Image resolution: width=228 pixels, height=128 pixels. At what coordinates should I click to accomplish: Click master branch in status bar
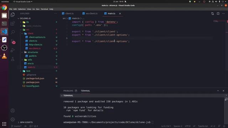[16, 126]
